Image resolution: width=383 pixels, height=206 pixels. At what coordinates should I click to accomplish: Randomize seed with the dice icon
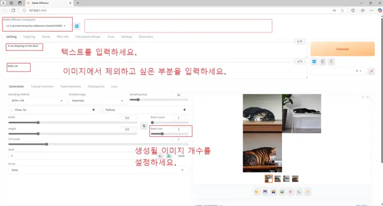coord(160,156)
